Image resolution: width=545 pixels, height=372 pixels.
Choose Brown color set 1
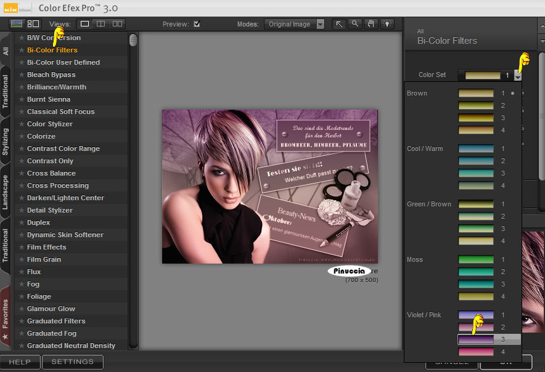click(476, 94)
